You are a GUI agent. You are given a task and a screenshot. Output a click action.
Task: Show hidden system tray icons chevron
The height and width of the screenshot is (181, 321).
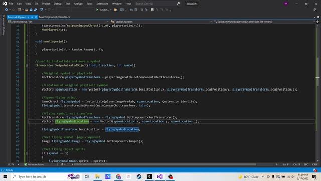(263, 177)
